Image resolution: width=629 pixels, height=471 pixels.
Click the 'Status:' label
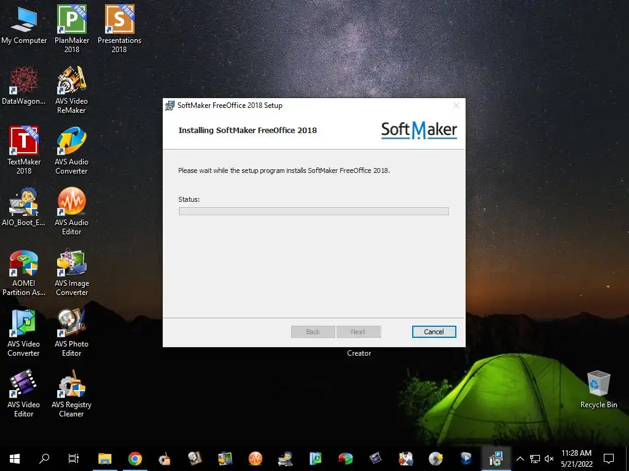[189, 199]
